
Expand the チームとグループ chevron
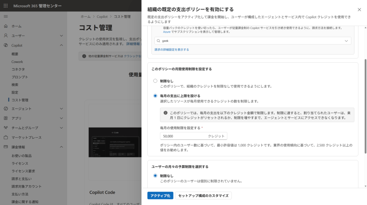[61, 128]
